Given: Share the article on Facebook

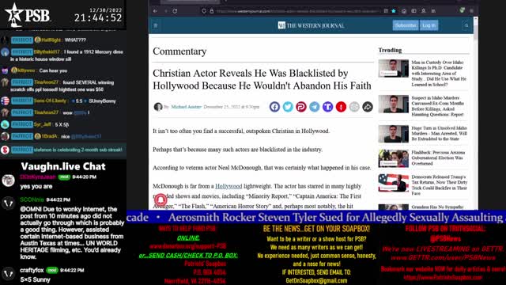Looking at the screenshot, I should [x=274, y=107].
